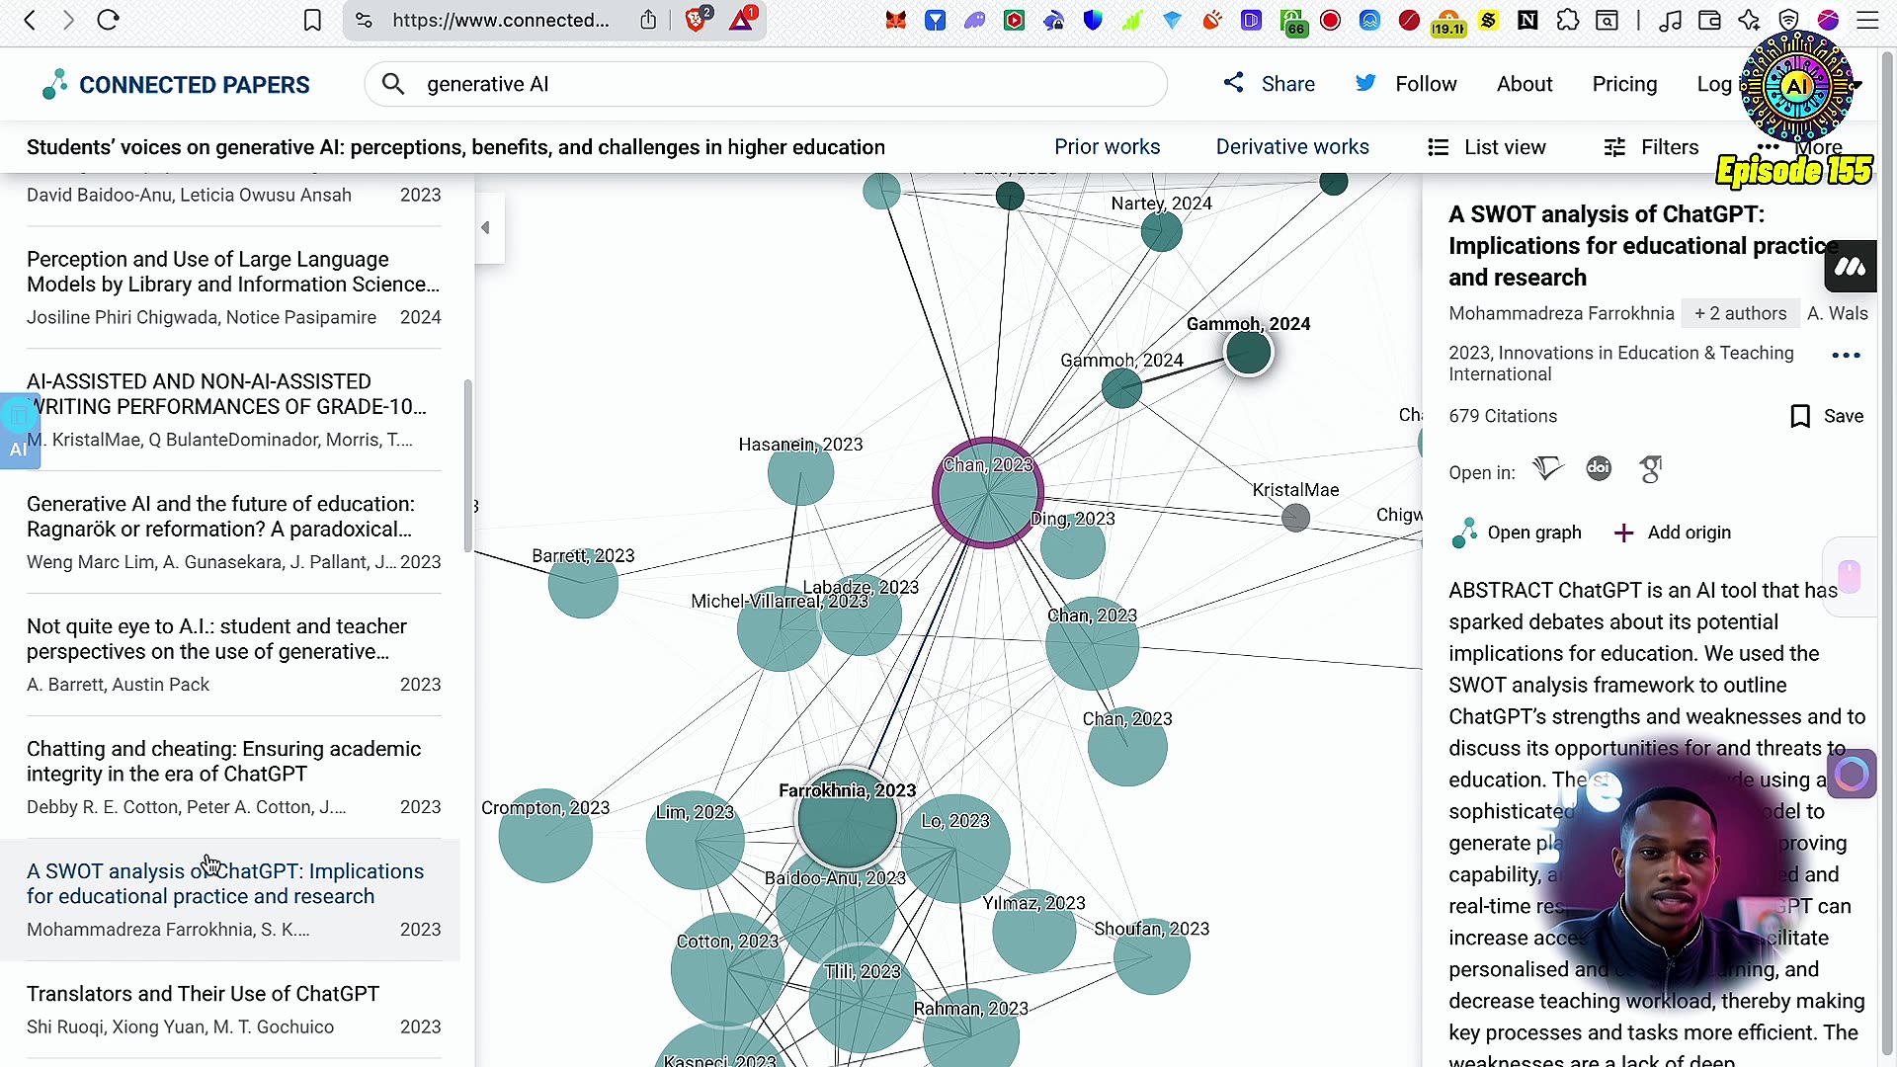Screen dimensions: 1897x1067
Task: Expand the + 2 authors list
Action: coord(1739,313)
